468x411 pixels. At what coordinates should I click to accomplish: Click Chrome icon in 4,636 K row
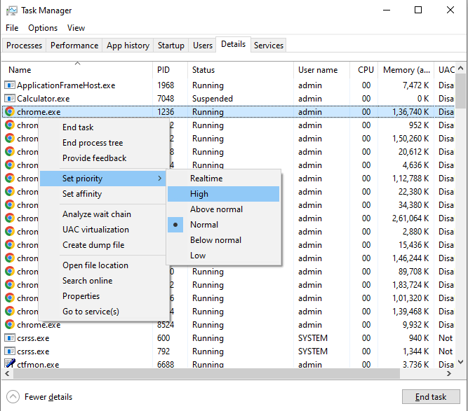[x=10, y=165]
